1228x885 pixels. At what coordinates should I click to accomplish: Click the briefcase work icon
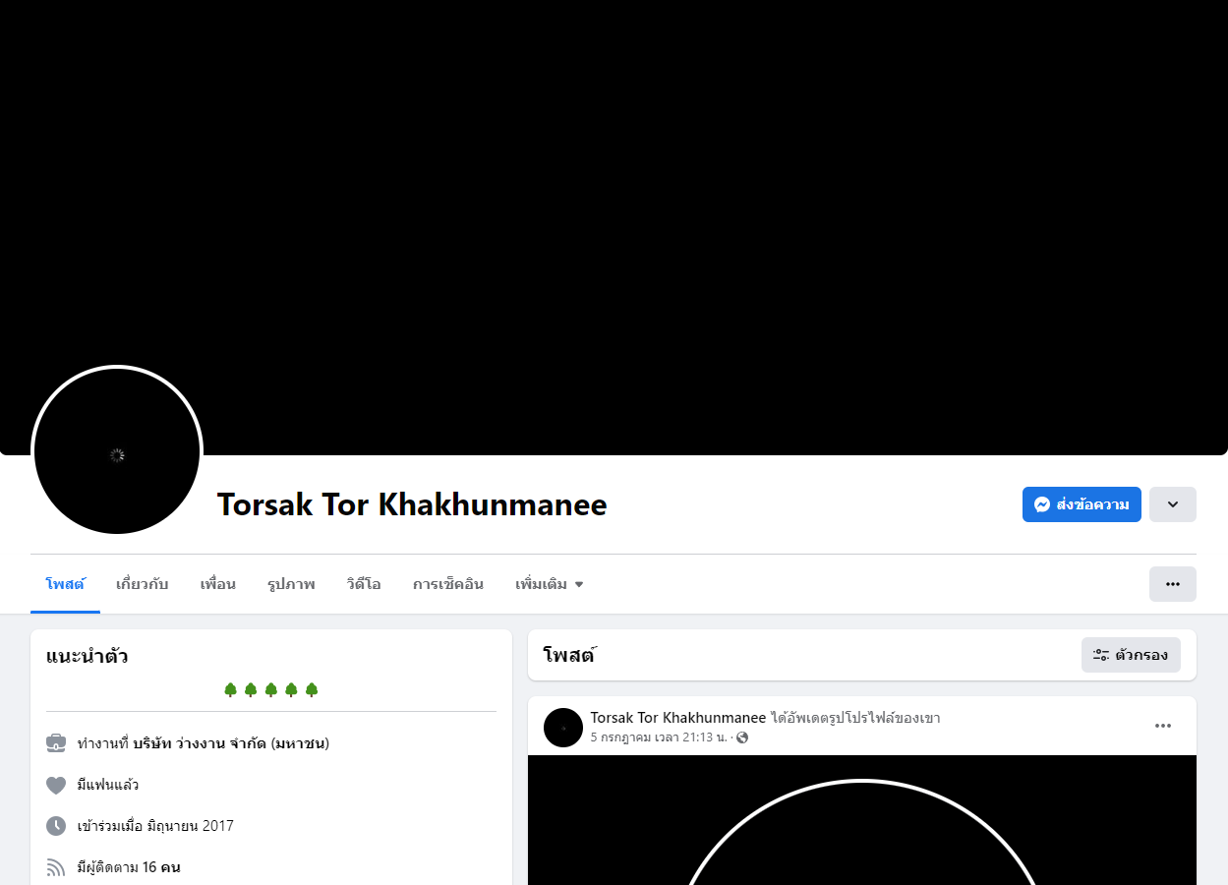tap(56, 743)
